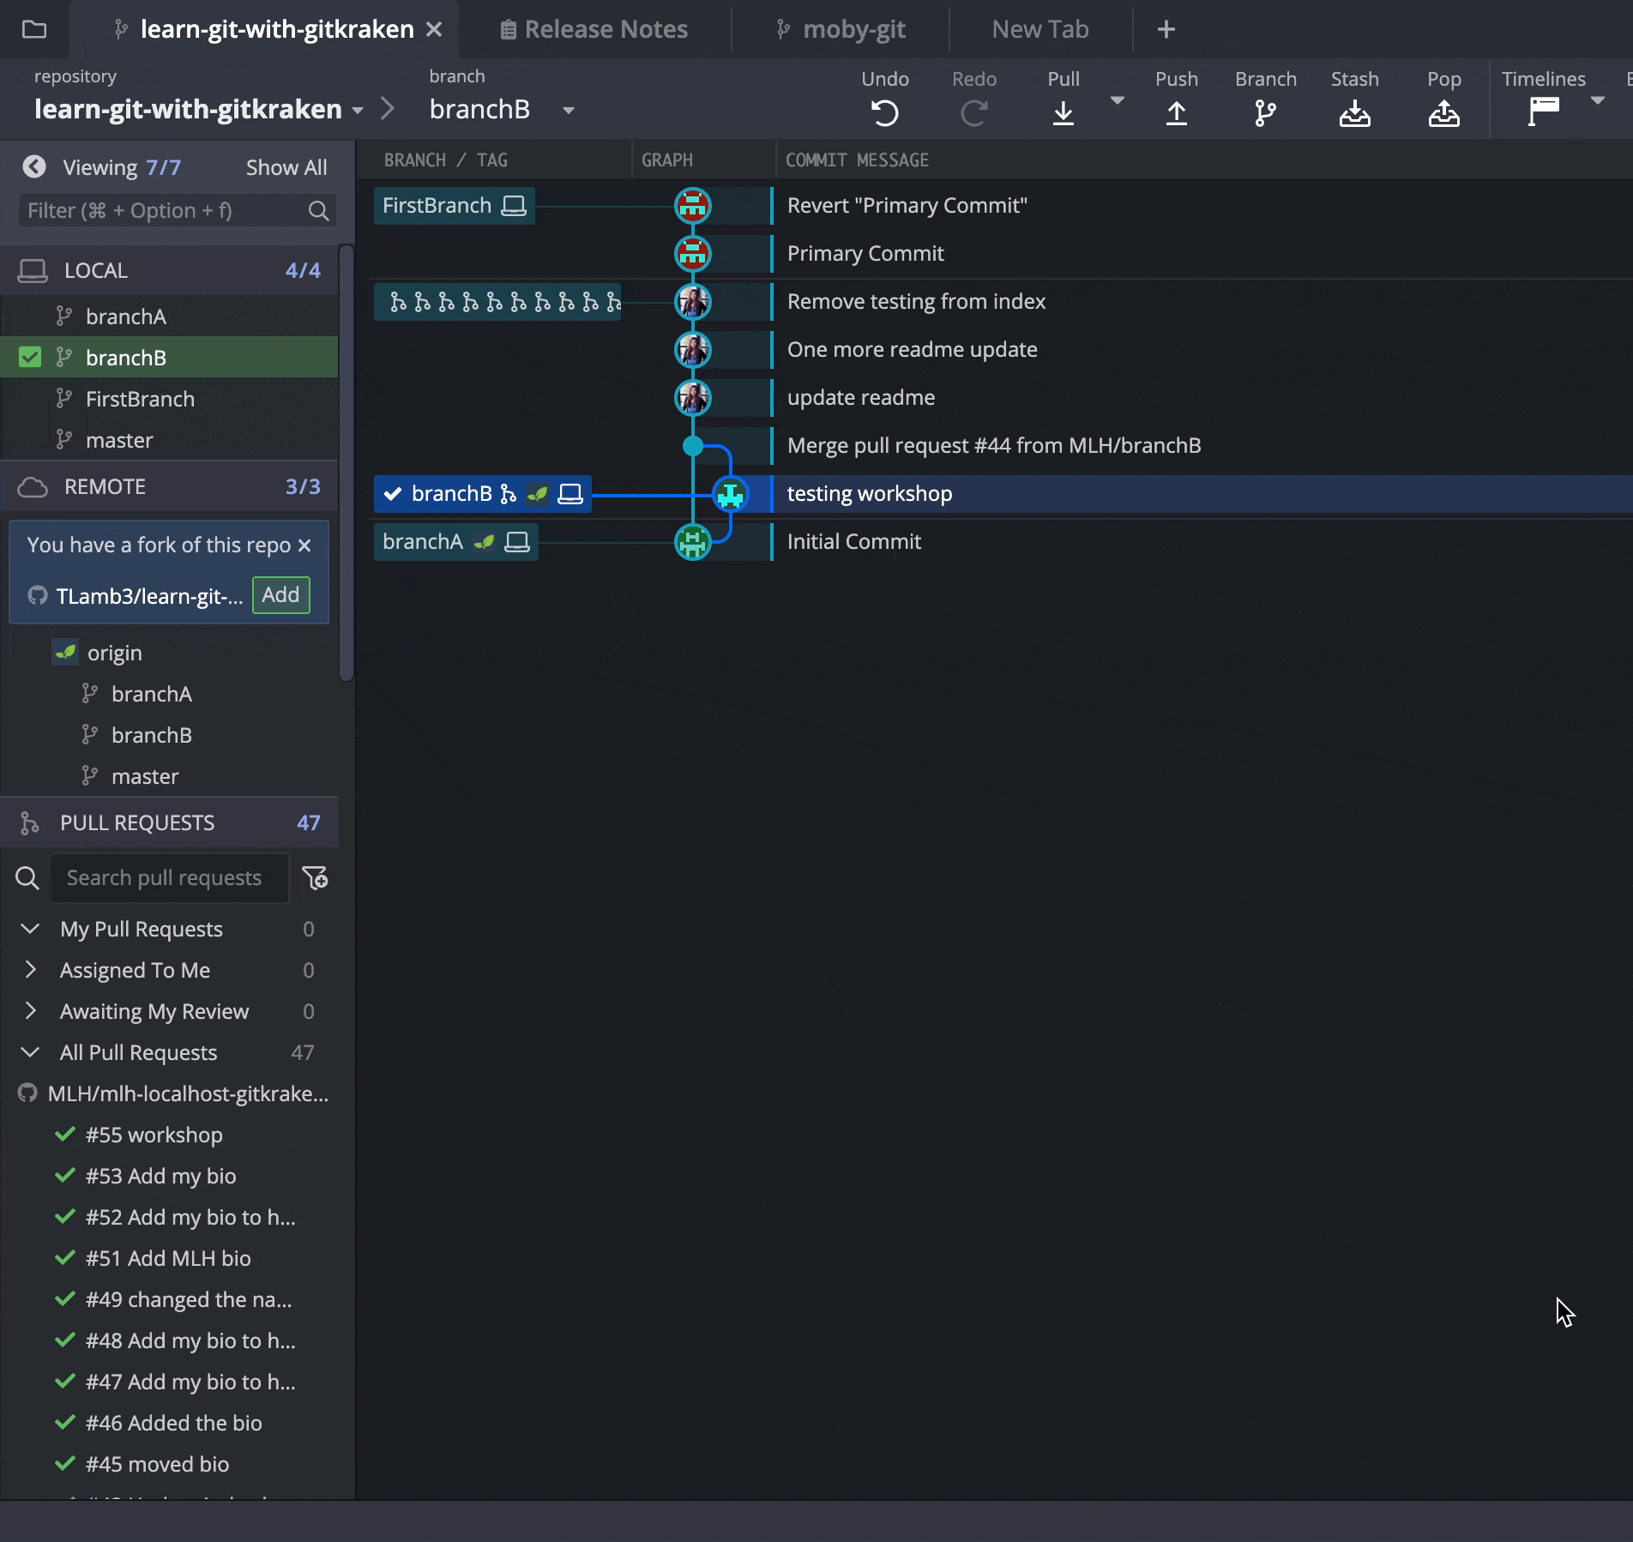Open the branch dropdown next to branchB

(x=568, y=110)
